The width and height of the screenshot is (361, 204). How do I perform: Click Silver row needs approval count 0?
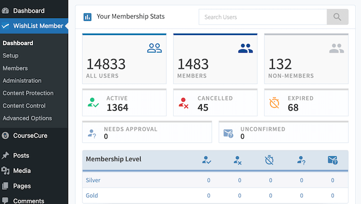click(x=302, y=180)
